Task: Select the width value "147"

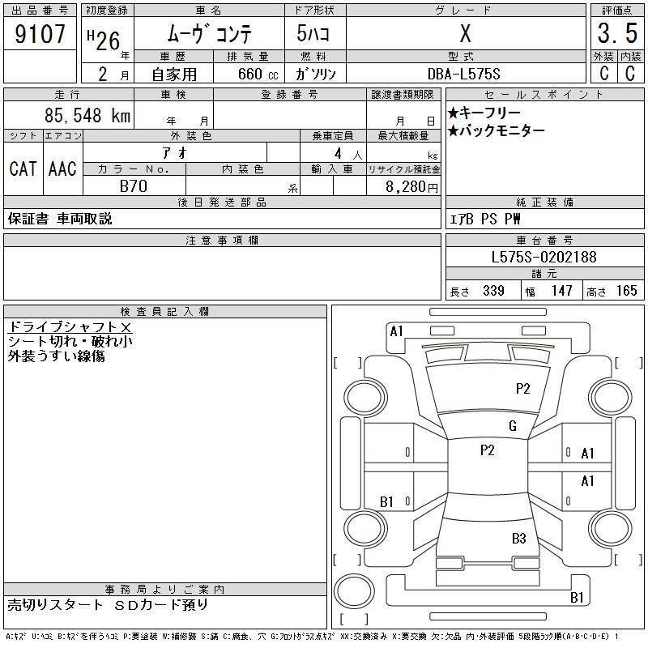Action: [x=561, y=291]
